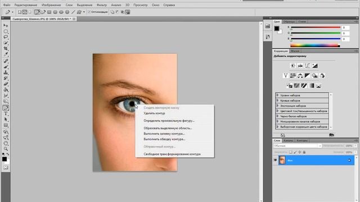Image resolution: width=360 pixels, height=202 pixels.
Task: Select Paths mode in options bar
Action: (25, 12)
